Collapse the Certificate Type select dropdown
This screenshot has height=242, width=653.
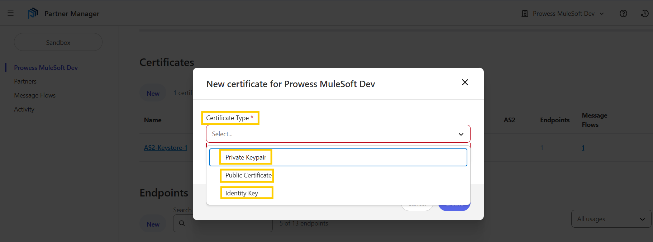click(x=461, y=134)
